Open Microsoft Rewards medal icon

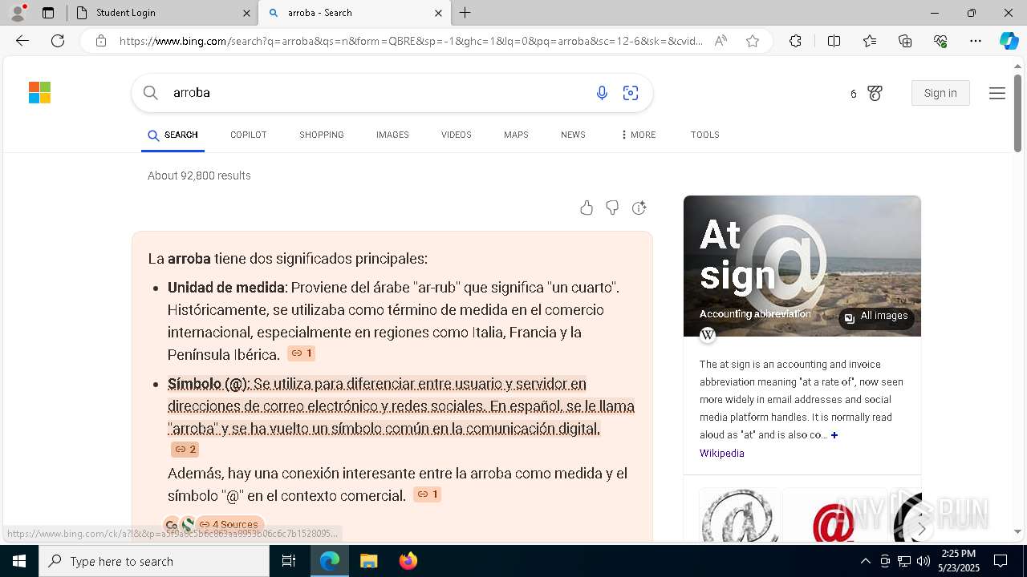click(x=875, y=94)
